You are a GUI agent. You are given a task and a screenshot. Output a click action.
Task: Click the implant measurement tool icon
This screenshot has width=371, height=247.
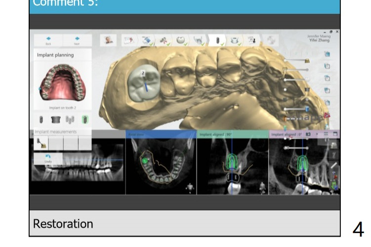point(41,143)
